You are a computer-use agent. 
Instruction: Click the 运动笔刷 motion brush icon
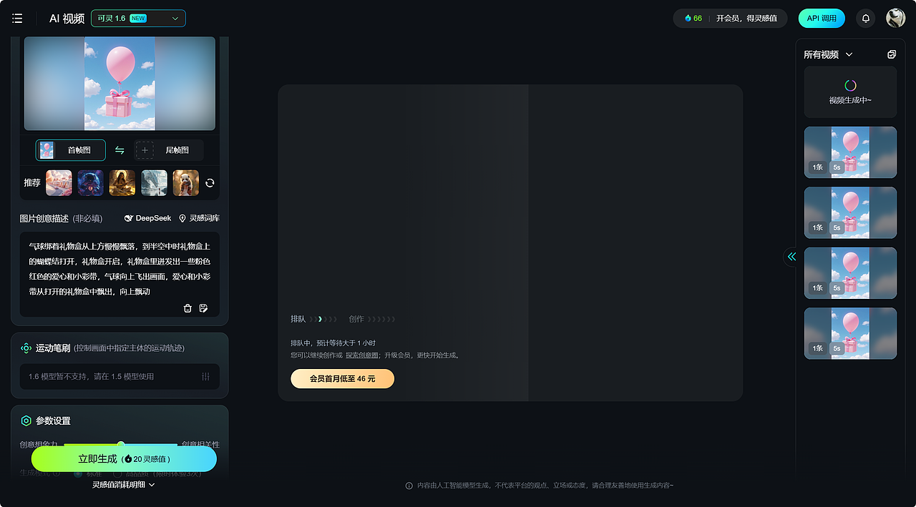pos(26,348)
